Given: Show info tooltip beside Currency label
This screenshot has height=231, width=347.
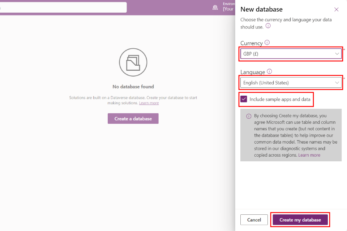Looking at the screenshot, I should [x=267, y=43].
